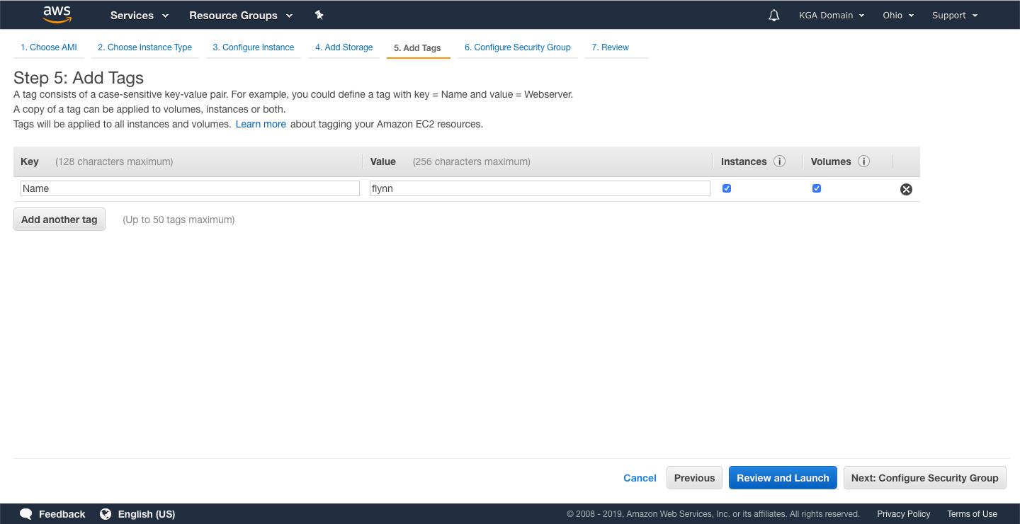Image resolution: width=1020 pixels, height=524 pixels.
Task: Click the Add another tag button
Action: pyautogui.click(x=59, y=220)
